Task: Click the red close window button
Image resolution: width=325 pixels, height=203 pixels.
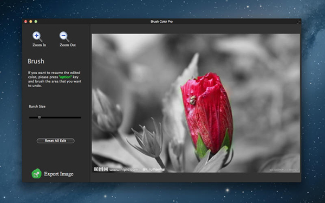Action: point(25,22)
